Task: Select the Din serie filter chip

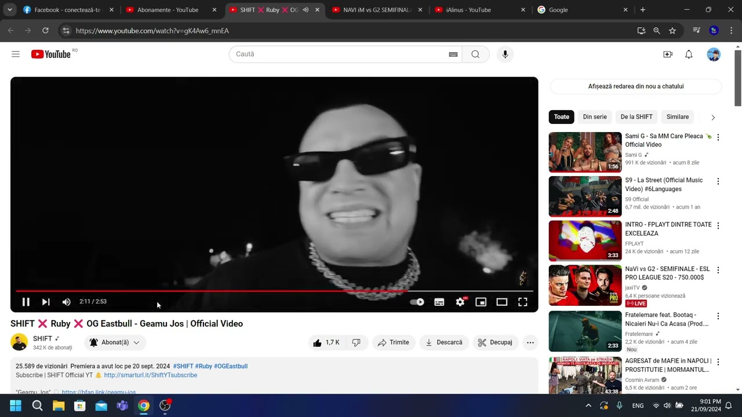Action: click(595, 117)
